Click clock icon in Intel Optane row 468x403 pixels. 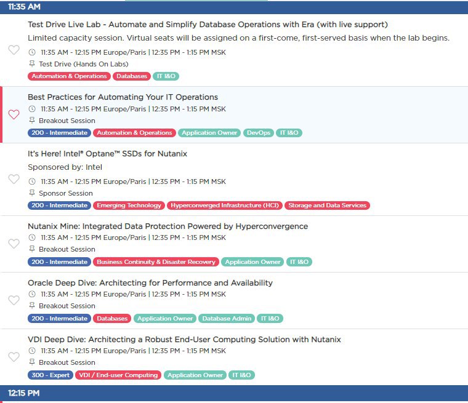(x=32, y=182)
